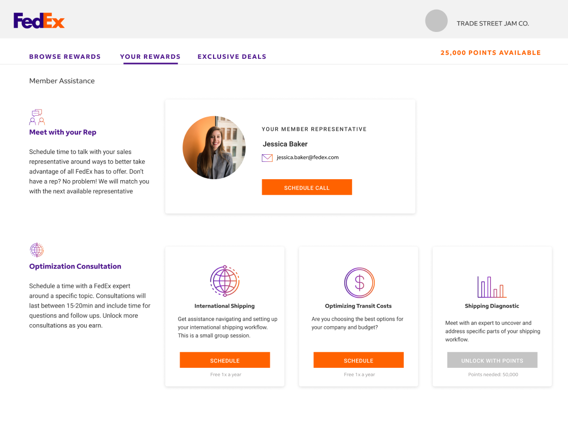Screen dimensions: 568x444
Task: Switch to the Exclusive Deals tab
Action: click(x=232, y=56)
